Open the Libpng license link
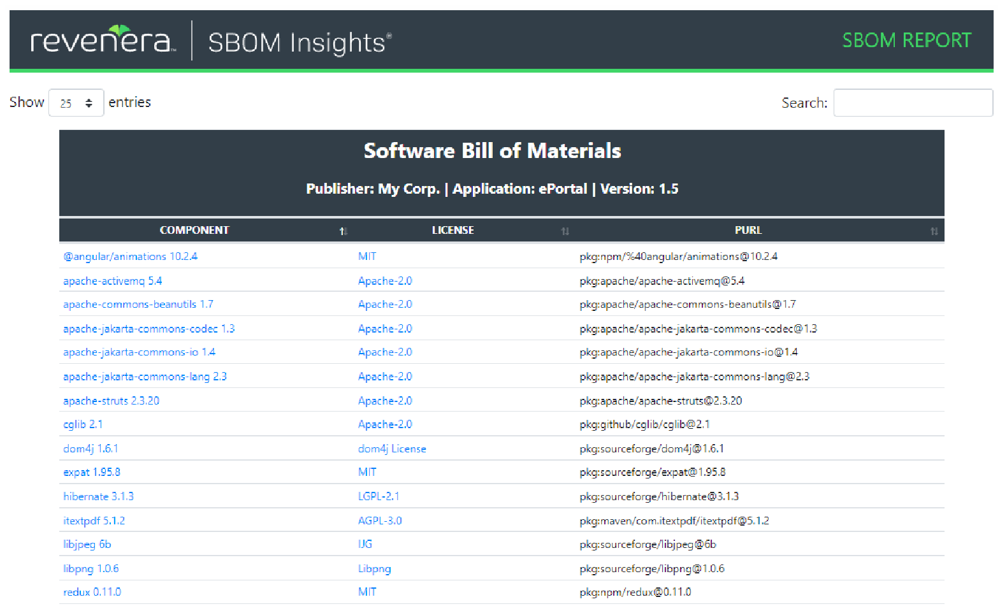Image resolution: width=1007 pixels, height=611 pixels. (375, 568)
